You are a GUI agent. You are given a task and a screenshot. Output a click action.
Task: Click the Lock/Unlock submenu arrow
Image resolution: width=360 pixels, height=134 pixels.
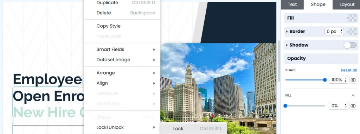tap(154, 127)
